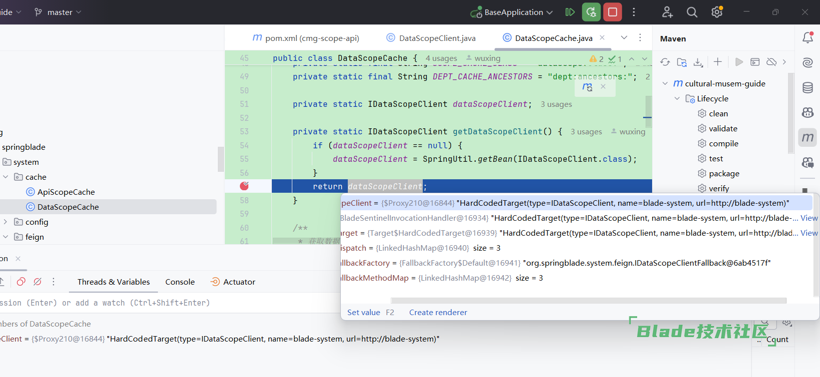Download sources and documentation icon
The image size is (820, 377).
click(x=698, y=62)
